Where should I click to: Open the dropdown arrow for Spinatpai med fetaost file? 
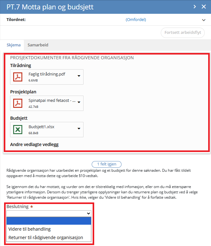pos(79,102)
